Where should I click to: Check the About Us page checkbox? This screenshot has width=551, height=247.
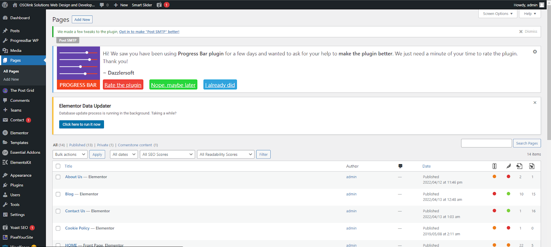pyautogui.click(x=58, y=177)
